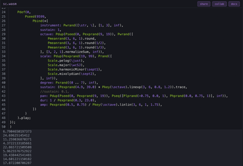Click 'sustain: 1,' on line 28
This screenshot has height=166, width=243.
click(51, 30)
